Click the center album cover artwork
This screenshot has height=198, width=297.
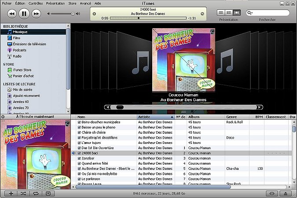(x=183, y=60)
